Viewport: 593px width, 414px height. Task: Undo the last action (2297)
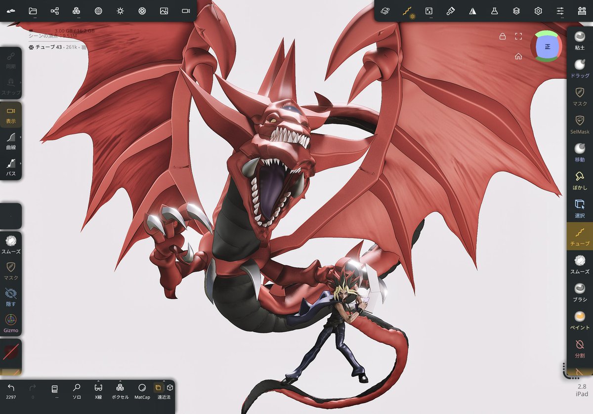[x=11, y=390]
